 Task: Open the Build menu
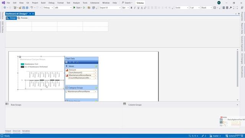(43, 3)
